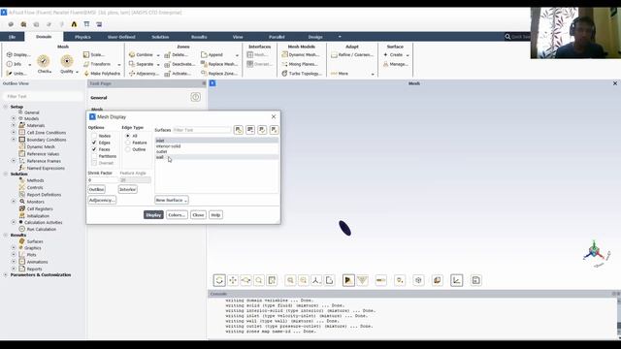
Task: Click Delete in Zones group
Action: (177, 54)
